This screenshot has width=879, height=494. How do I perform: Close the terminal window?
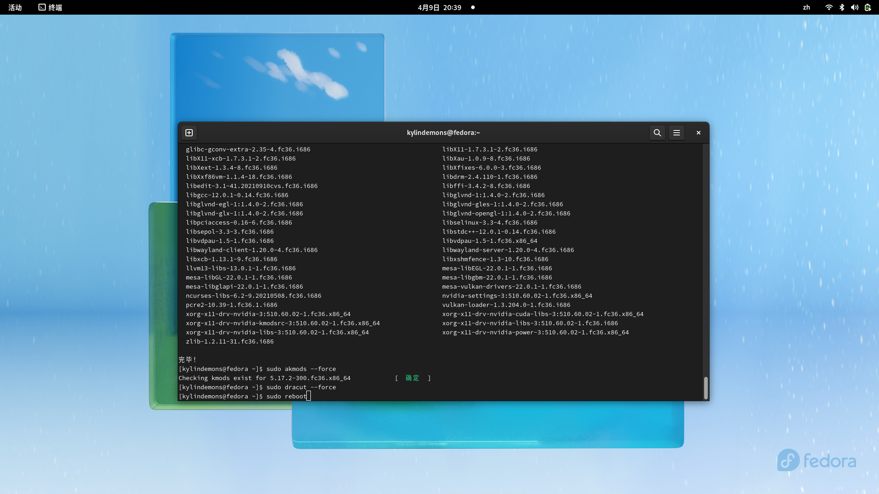(x=698, y=133)
